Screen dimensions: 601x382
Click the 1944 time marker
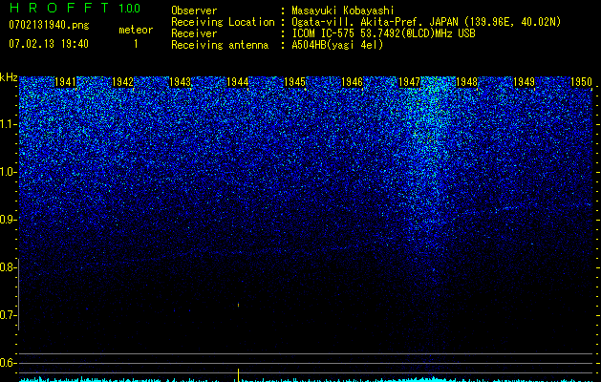pyautogui.click(x=238, y=82)
